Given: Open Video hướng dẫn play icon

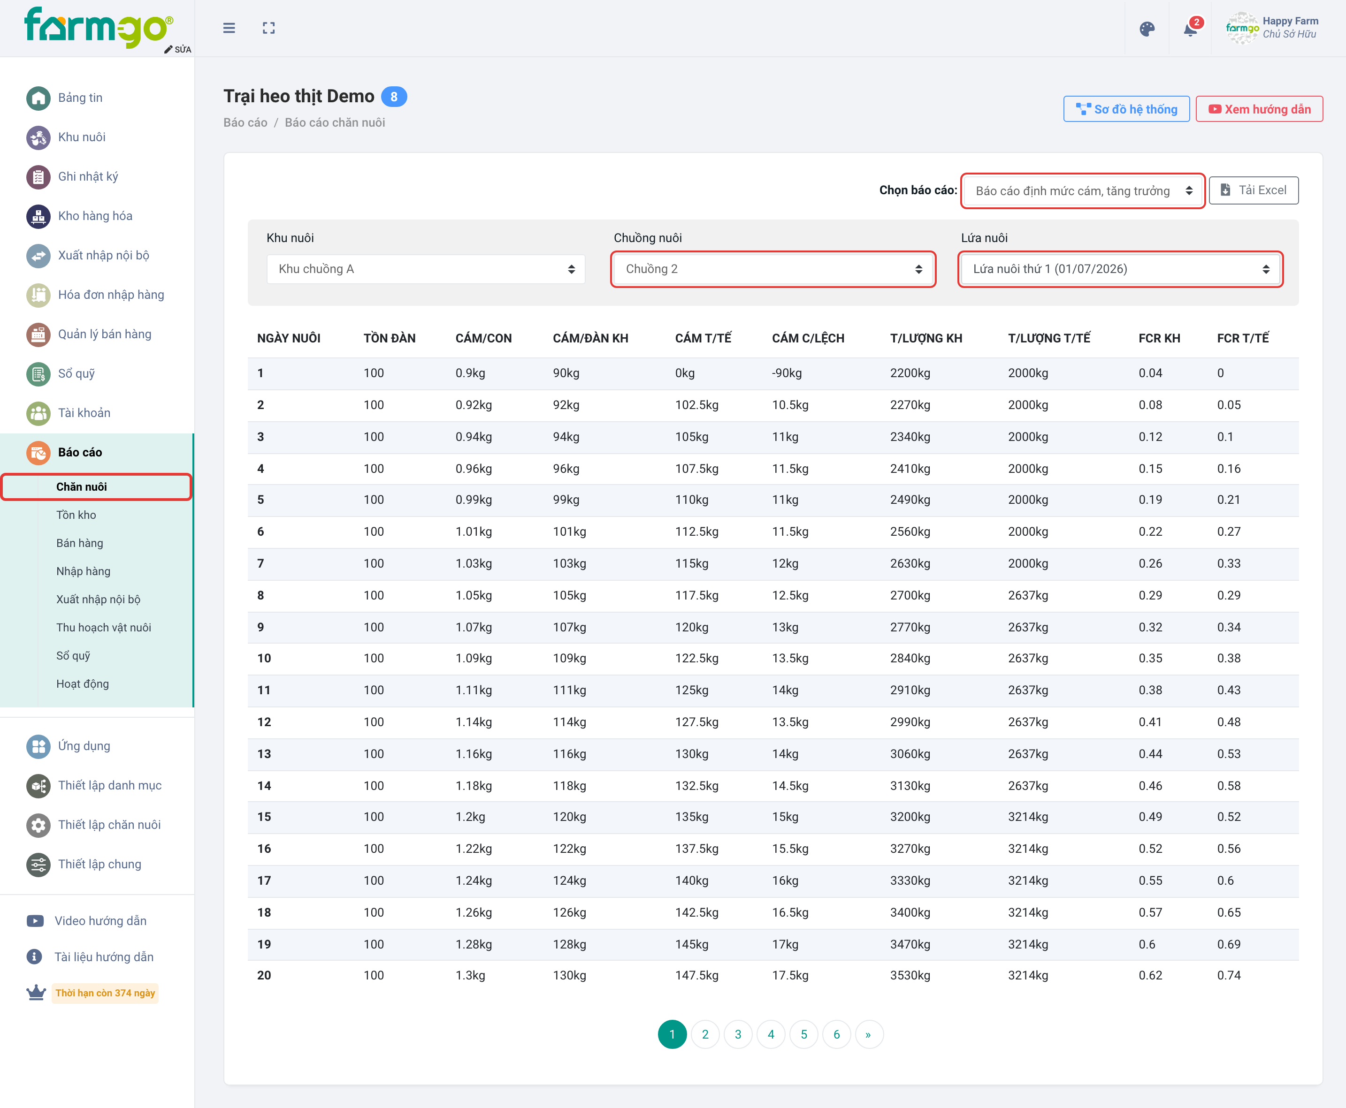Looking at the screenshot, I should (x=35, y=921).
